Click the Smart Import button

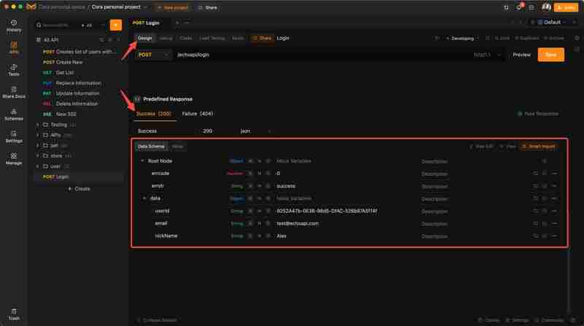tap(539, 147)
